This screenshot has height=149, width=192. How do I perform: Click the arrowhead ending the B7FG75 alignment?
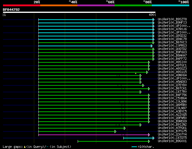coord(115,132)
